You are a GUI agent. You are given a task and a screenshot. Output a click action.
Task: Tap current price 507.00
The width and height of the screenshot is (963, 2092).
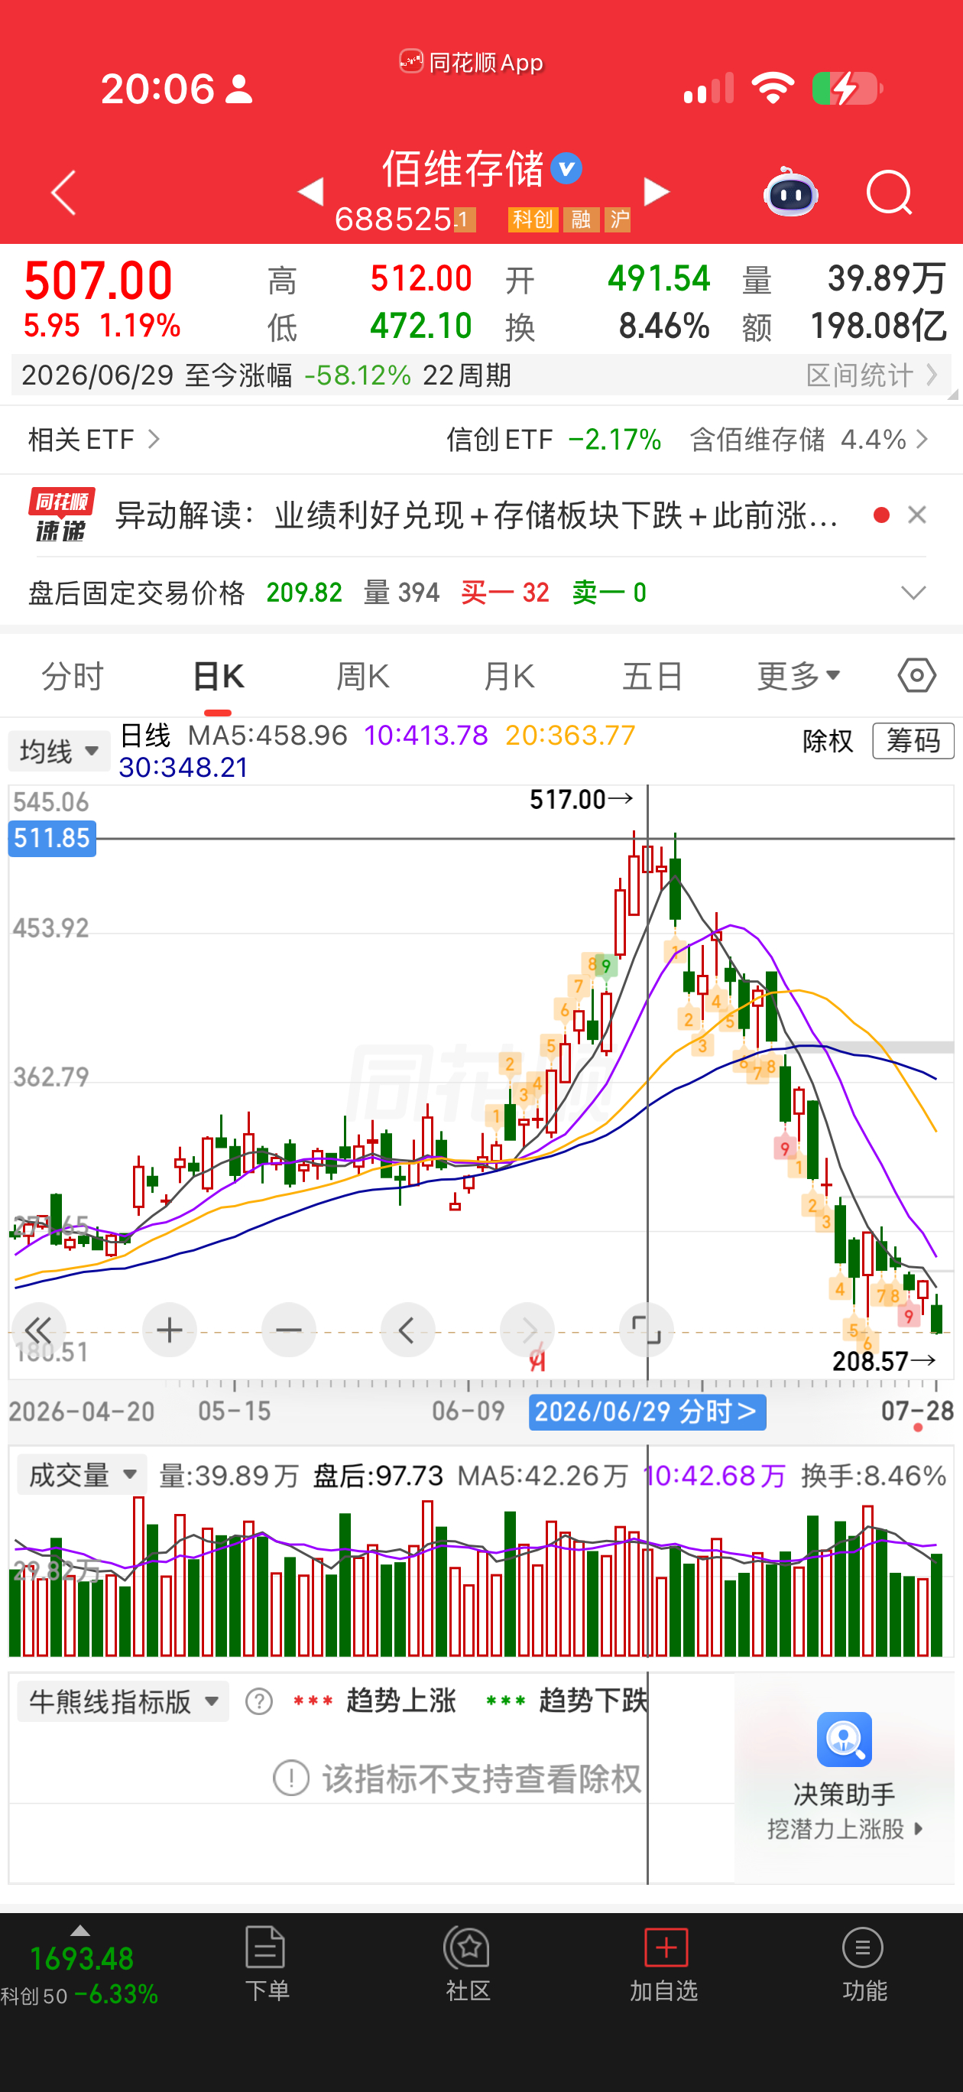99,281
